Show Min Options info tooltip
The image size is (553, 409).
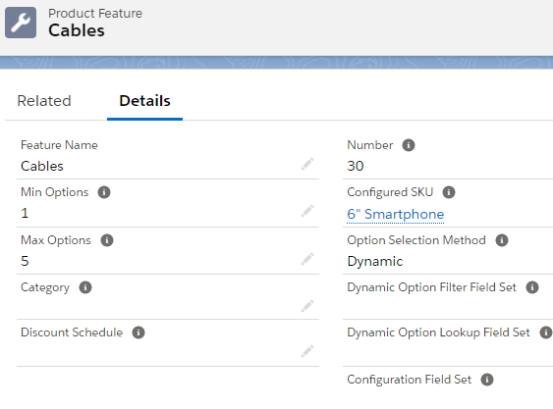(104, 192)
